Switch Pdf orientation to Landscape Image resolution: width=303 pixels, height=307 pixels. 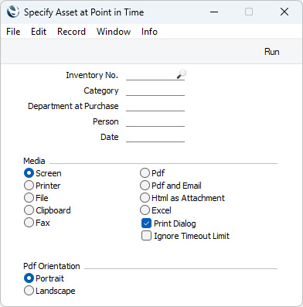click(x=29, y=291)
